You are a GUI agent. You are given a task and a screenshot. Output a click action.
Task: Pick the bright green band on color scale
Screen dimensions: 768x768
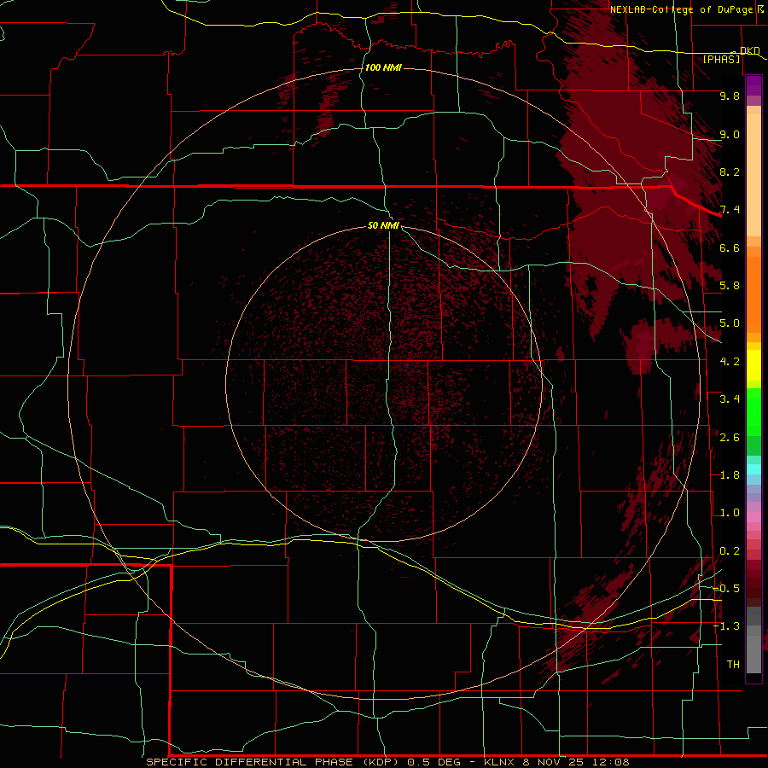coord(753,414)
